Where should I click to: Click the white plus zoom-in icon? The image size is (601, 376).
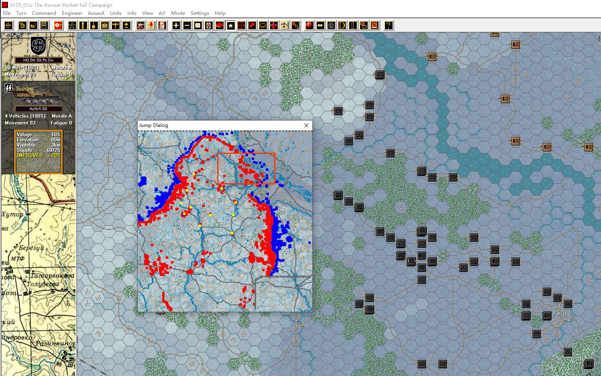pyautogui.click(x=176, y=25)
